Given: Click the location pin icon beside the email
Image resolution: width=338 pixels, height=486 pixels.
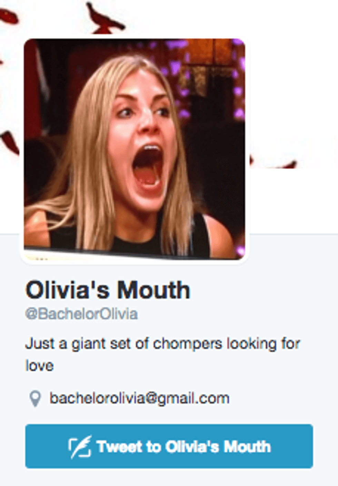Looking at the screenshot, I should coord(34,399).
